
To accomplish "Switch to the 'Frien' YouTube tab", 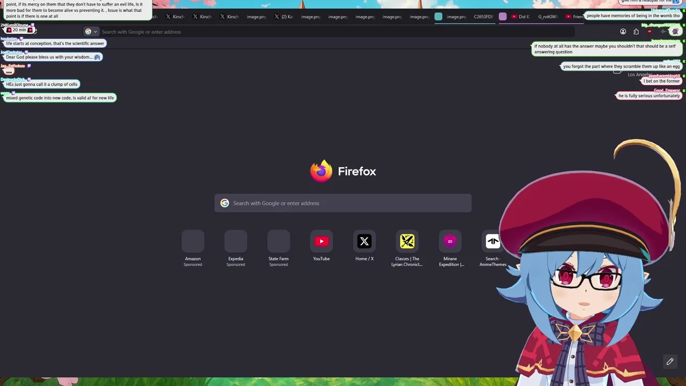I will pos(574,17).
